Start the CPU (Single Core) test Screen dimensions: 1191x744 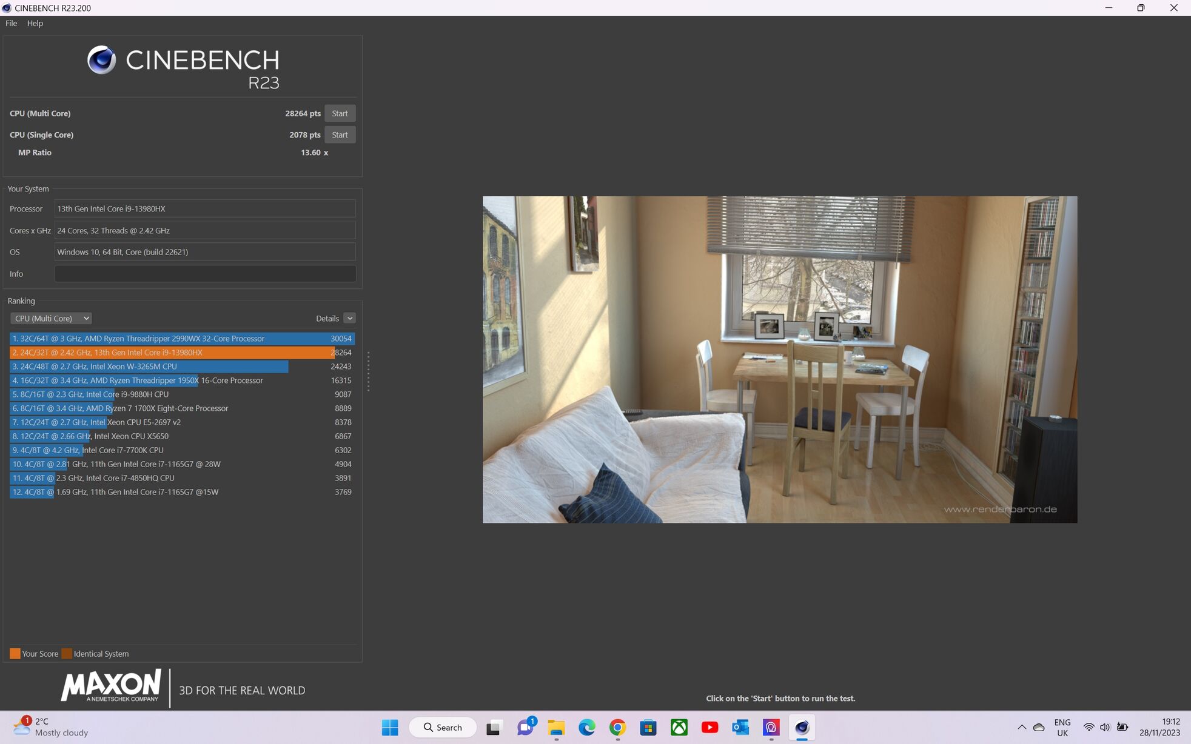(x=340, y=135)
